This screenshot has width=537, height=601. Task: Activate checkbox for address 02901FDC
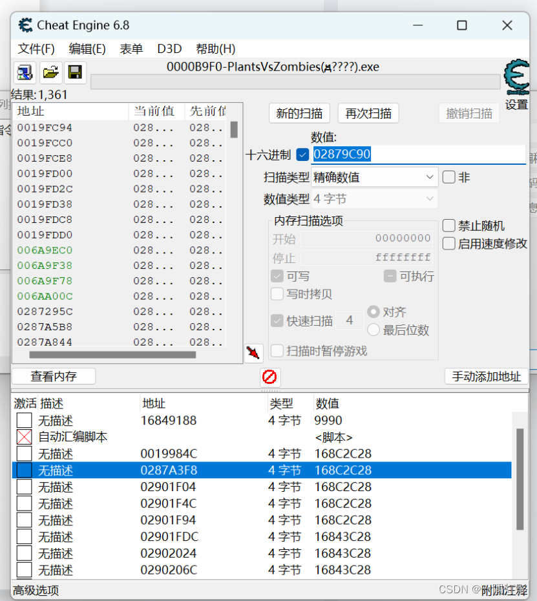pyautogui.click(x=24, y=536)
